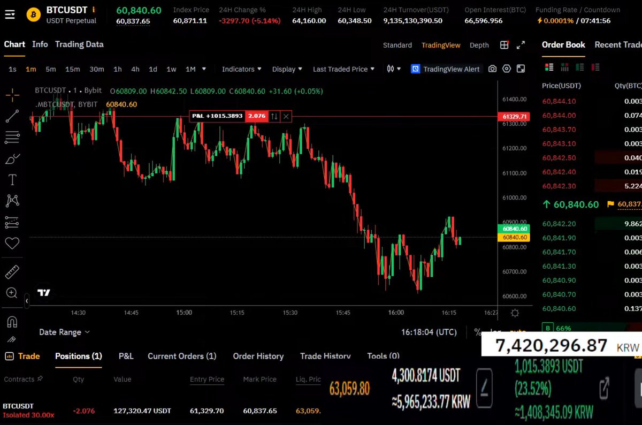Select the 1d timeframe
The height and width of the screenshot is (425, 642).
point(152,69)
